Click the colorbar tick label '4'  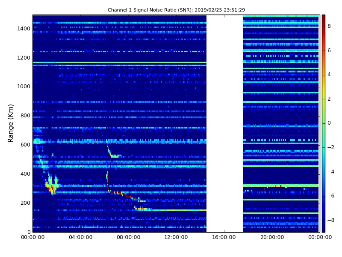point(329,75)
